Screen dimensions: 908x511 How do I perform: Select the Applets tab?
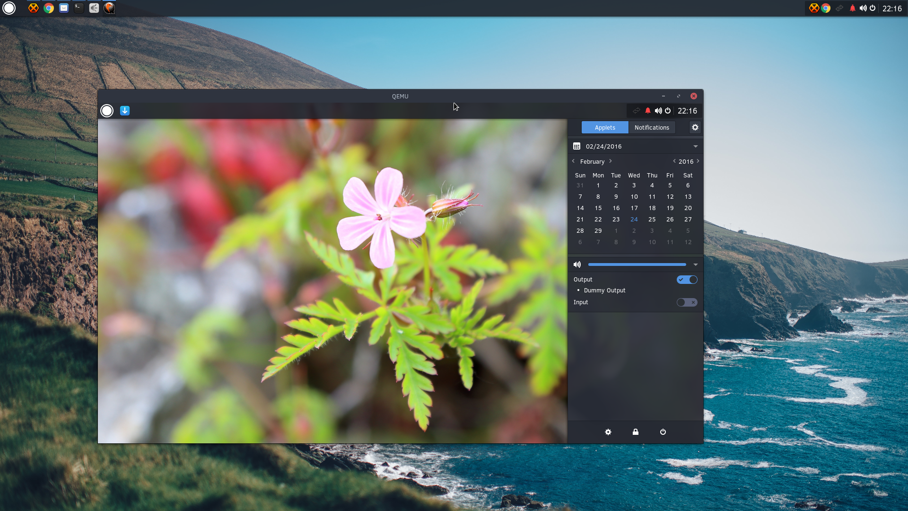[x=605, y=127]
